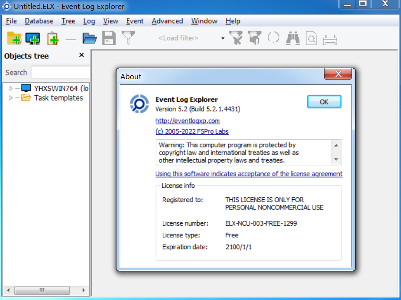Viewport: 401px width, 300px height.
Task: Click the filter funnel toolbar icon
Action: (128, 38)
